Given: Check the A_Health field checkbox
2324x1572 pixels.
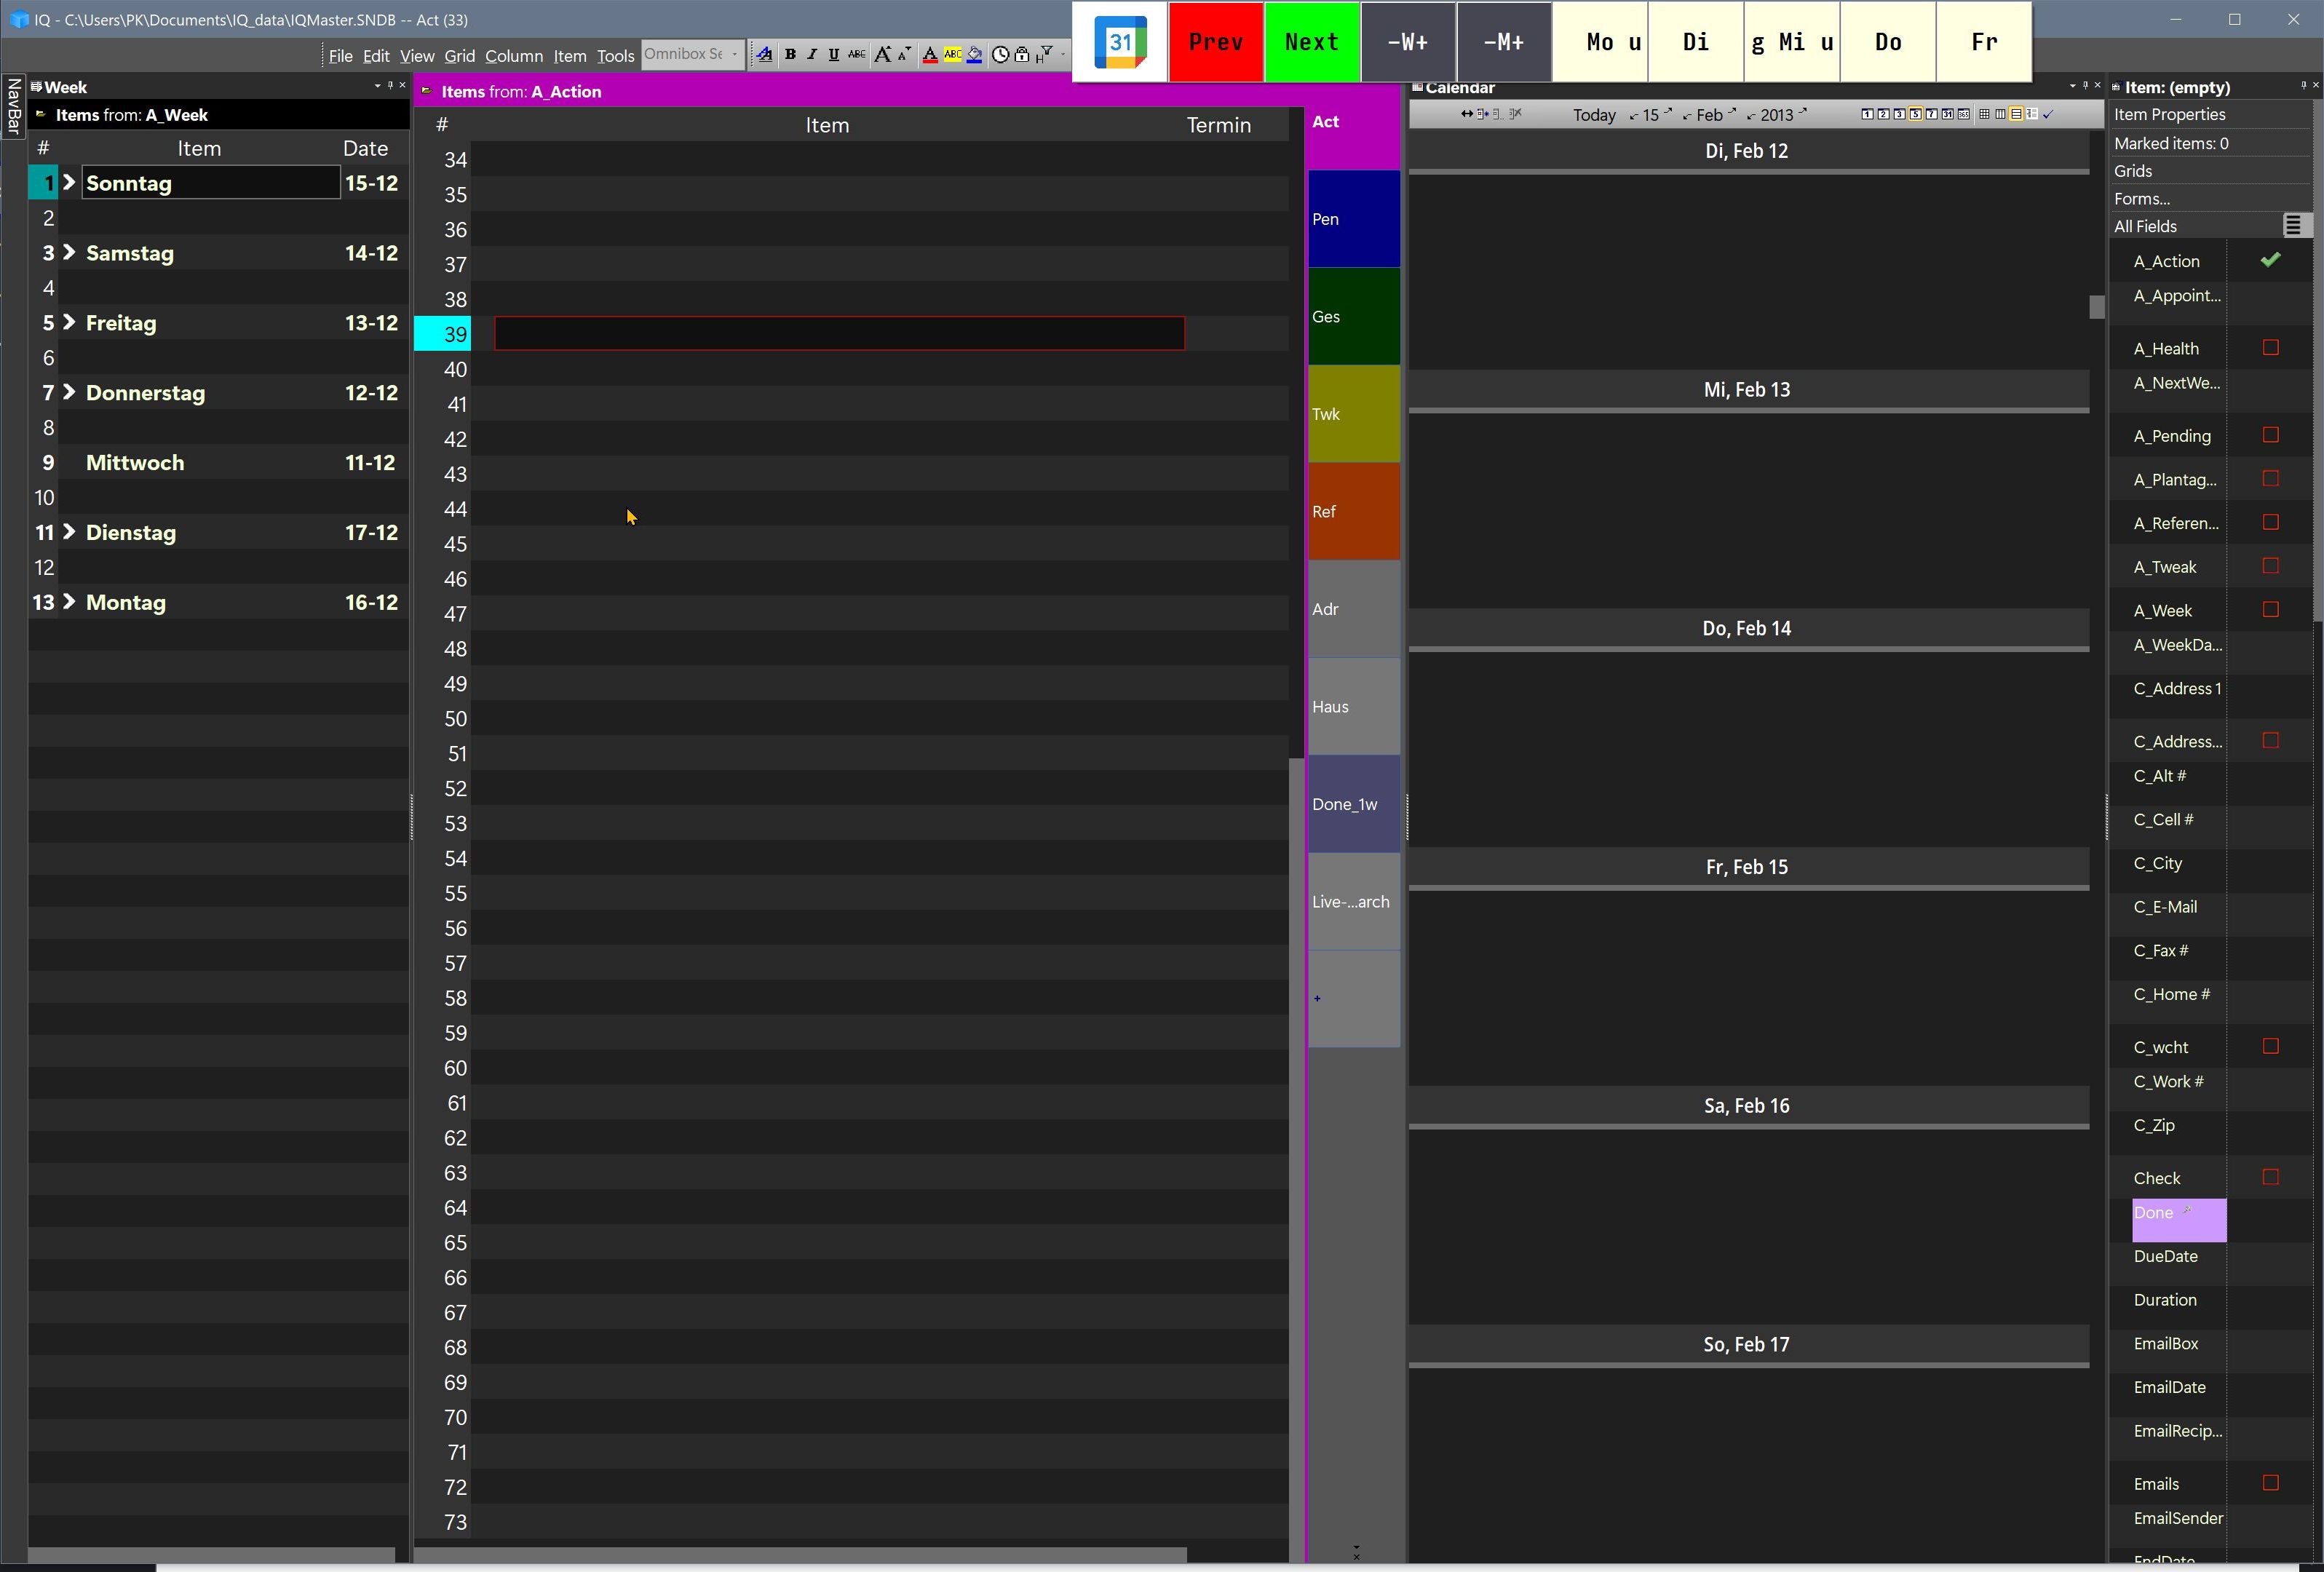Looking at the screenshot, I should [x=2270, y=348].
